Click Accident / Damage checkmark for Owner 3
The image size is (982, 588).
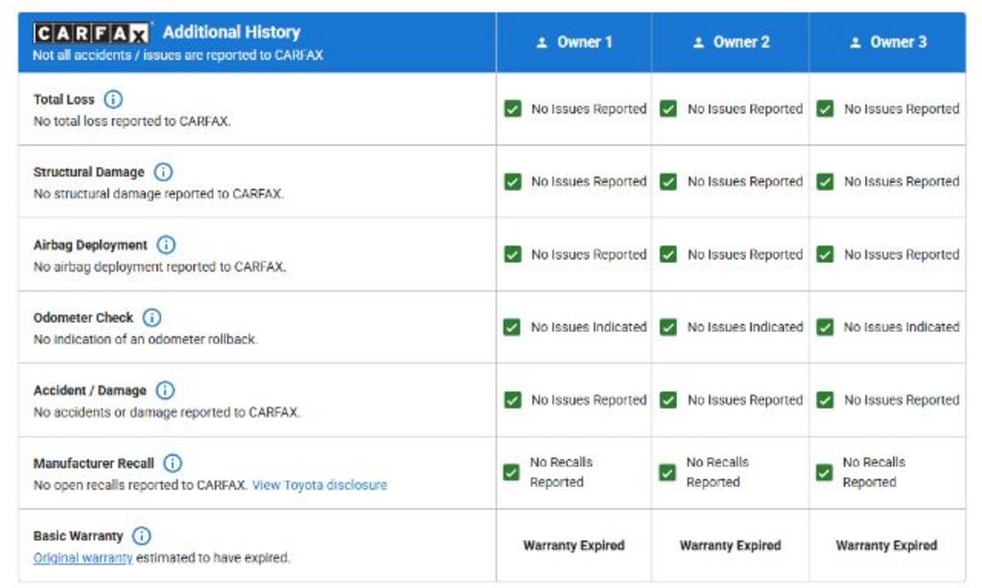click(825, 400)
